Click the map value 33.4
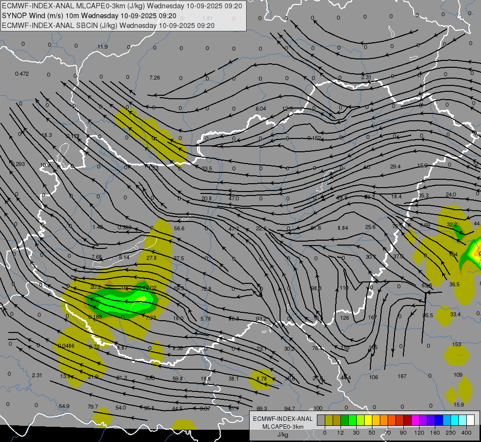This screenshot has height=442, width=481. point(455,314)
